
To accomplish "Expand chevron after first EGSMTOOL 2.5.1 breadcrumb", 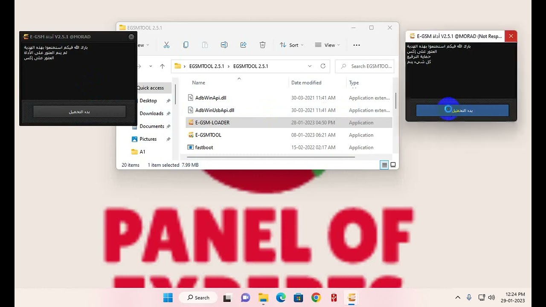I will pyautogui.click(x=229, y=66).
